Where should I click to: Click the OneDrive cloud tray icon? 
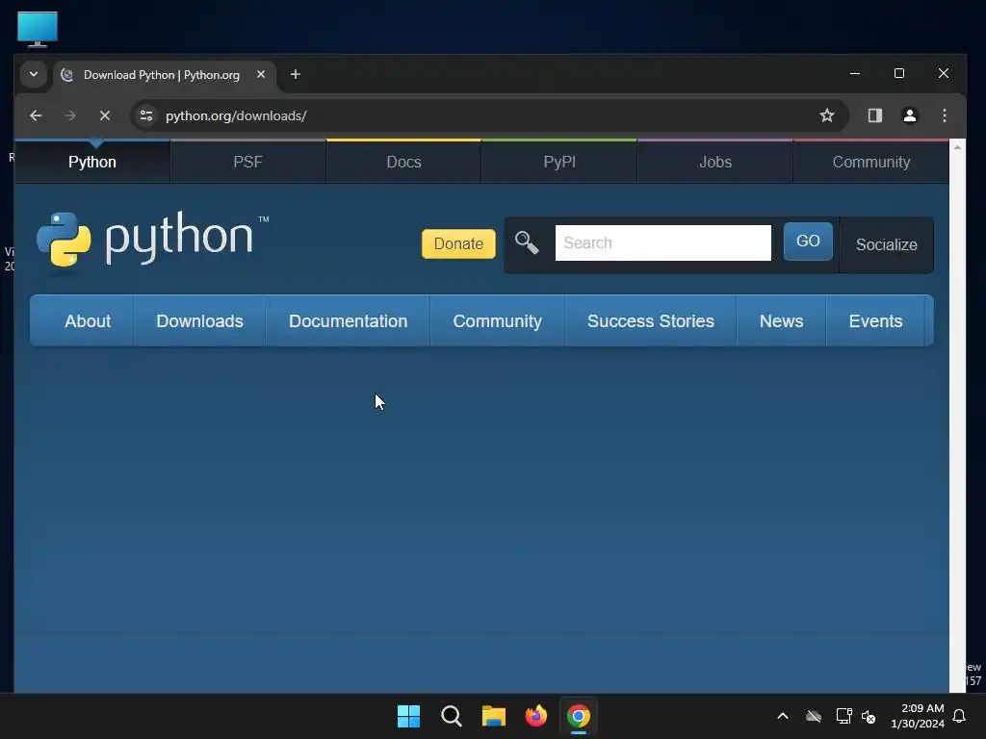pyautogui.click(x=814, y=716)
